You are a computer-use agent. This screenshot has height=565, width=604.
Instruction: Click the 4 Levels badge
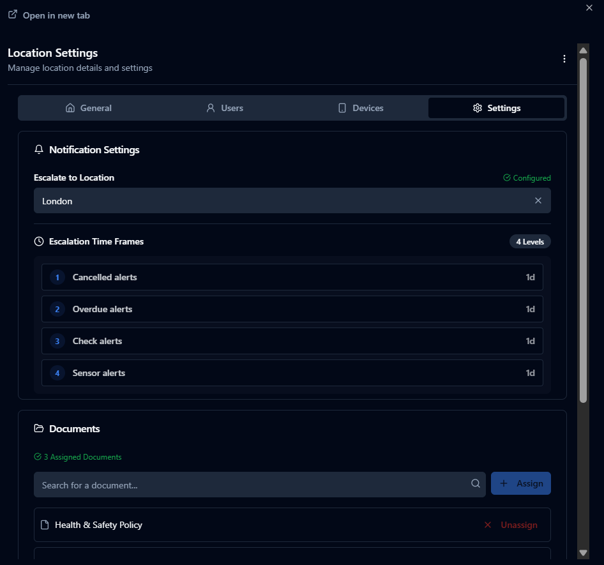530,241
